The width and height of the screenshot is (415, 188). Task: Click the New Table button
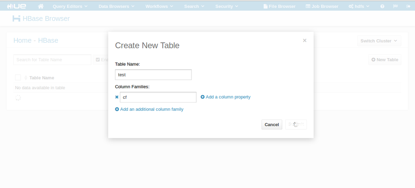pyautogui.click(x=385, y=60)
